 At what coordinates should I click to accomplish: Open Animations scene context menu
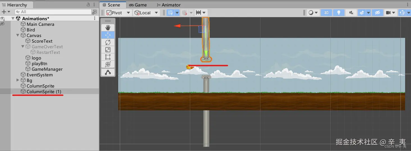[94, 19]
